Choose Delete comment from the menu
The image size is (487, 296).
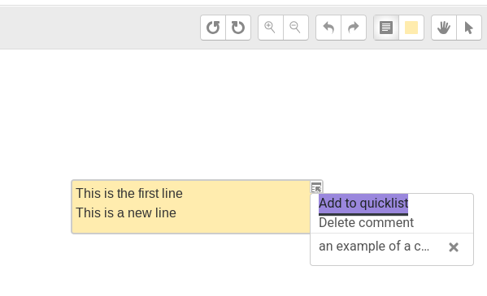click(366, 222)
